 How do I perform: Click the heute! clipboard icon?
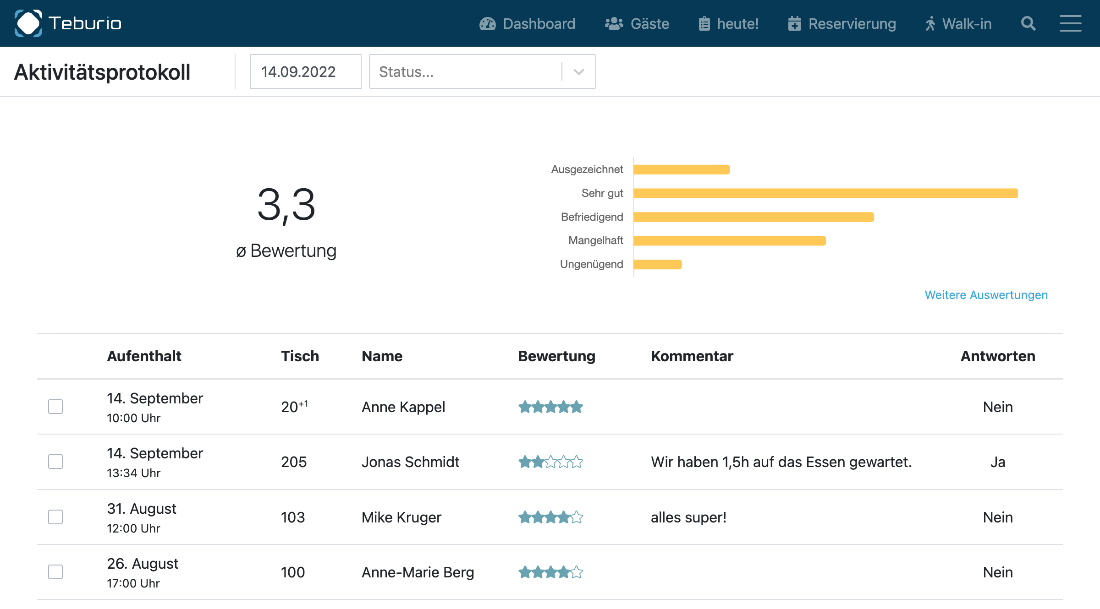pyautogui.click(x=704, y=24)
